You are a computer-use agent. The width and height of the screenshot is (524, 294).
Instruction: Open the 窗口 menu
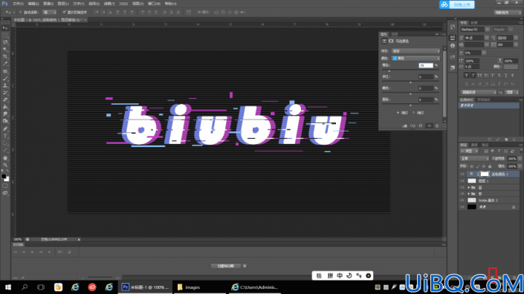coord(154,4)
